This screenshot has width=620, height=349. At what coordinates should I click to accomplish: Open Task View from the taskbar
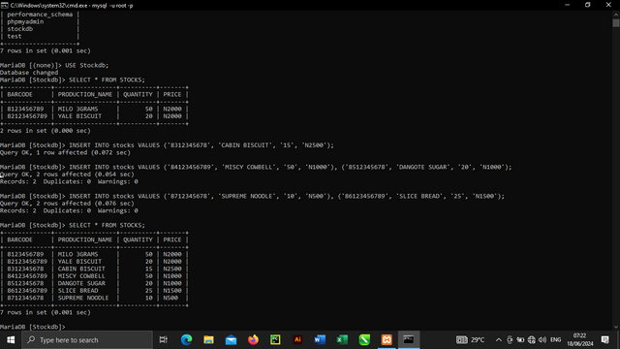click(164, 340)
